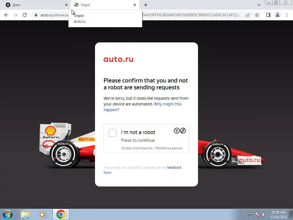Select the Oops! tab

click(105, 5)
